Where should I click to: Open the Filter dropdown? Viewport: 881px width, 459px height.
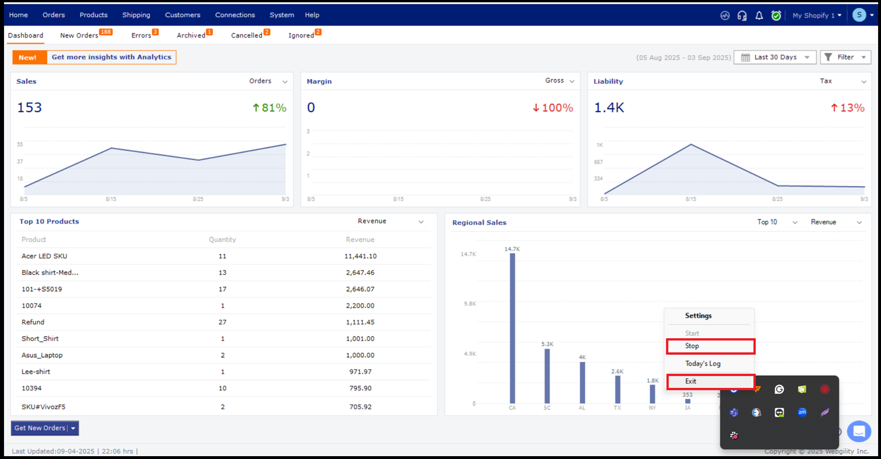(x=845, y=58)
